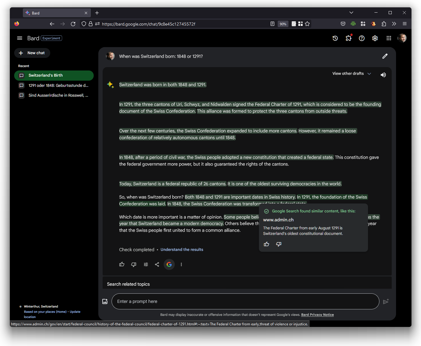Reset 90% zoom level badge

[283, 24]
